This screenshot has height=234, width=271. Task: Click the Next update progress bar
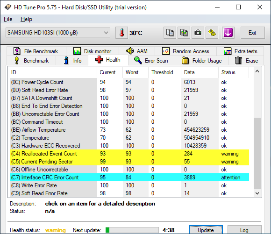(x=132, y=230)
